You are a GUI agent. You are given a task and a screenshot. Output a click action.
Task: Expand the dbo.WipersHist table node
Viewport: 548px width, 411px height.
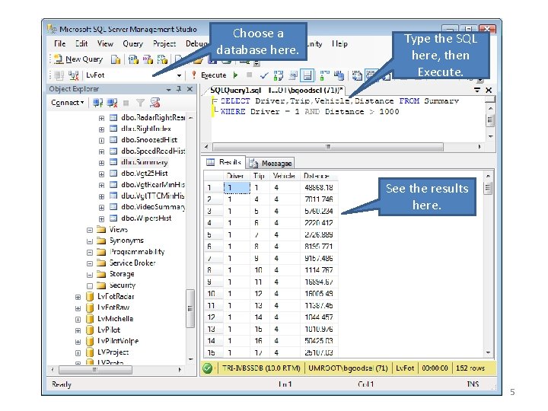point(101,218)
